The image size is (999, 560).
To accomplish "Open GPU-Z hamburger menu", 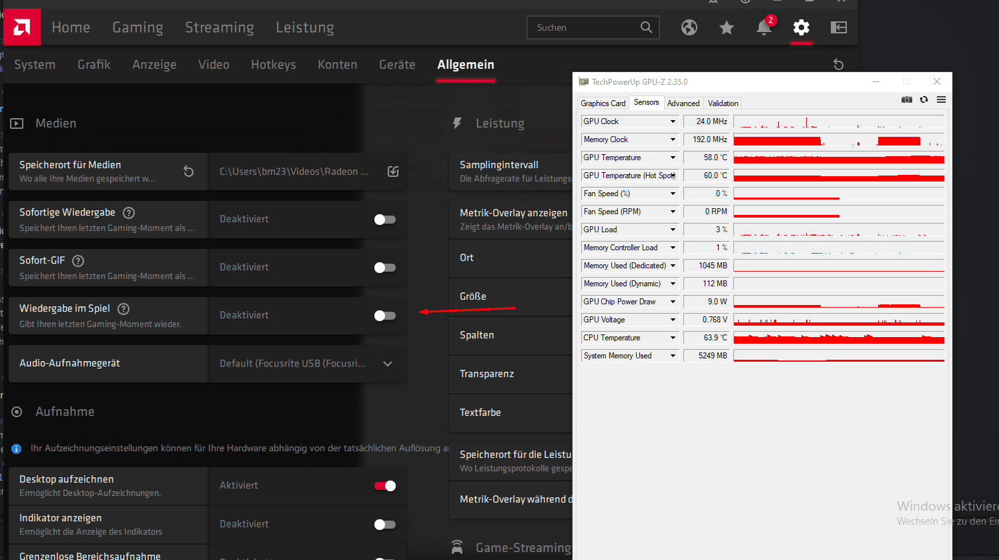I will [941, 99].
